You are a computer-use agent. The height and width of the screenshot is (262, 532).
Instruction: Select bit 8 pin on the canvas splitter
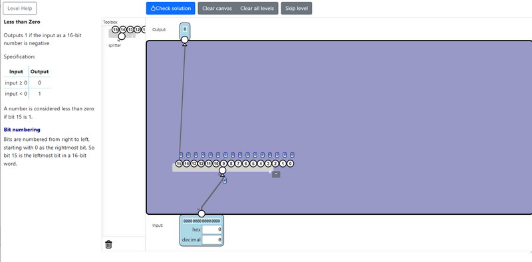[x=231, y=164]
